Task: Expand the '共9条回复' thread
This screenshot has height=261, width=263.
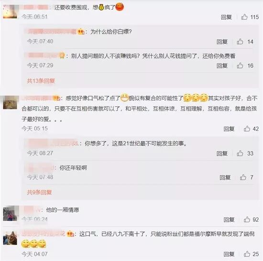Action: point(39,192)
